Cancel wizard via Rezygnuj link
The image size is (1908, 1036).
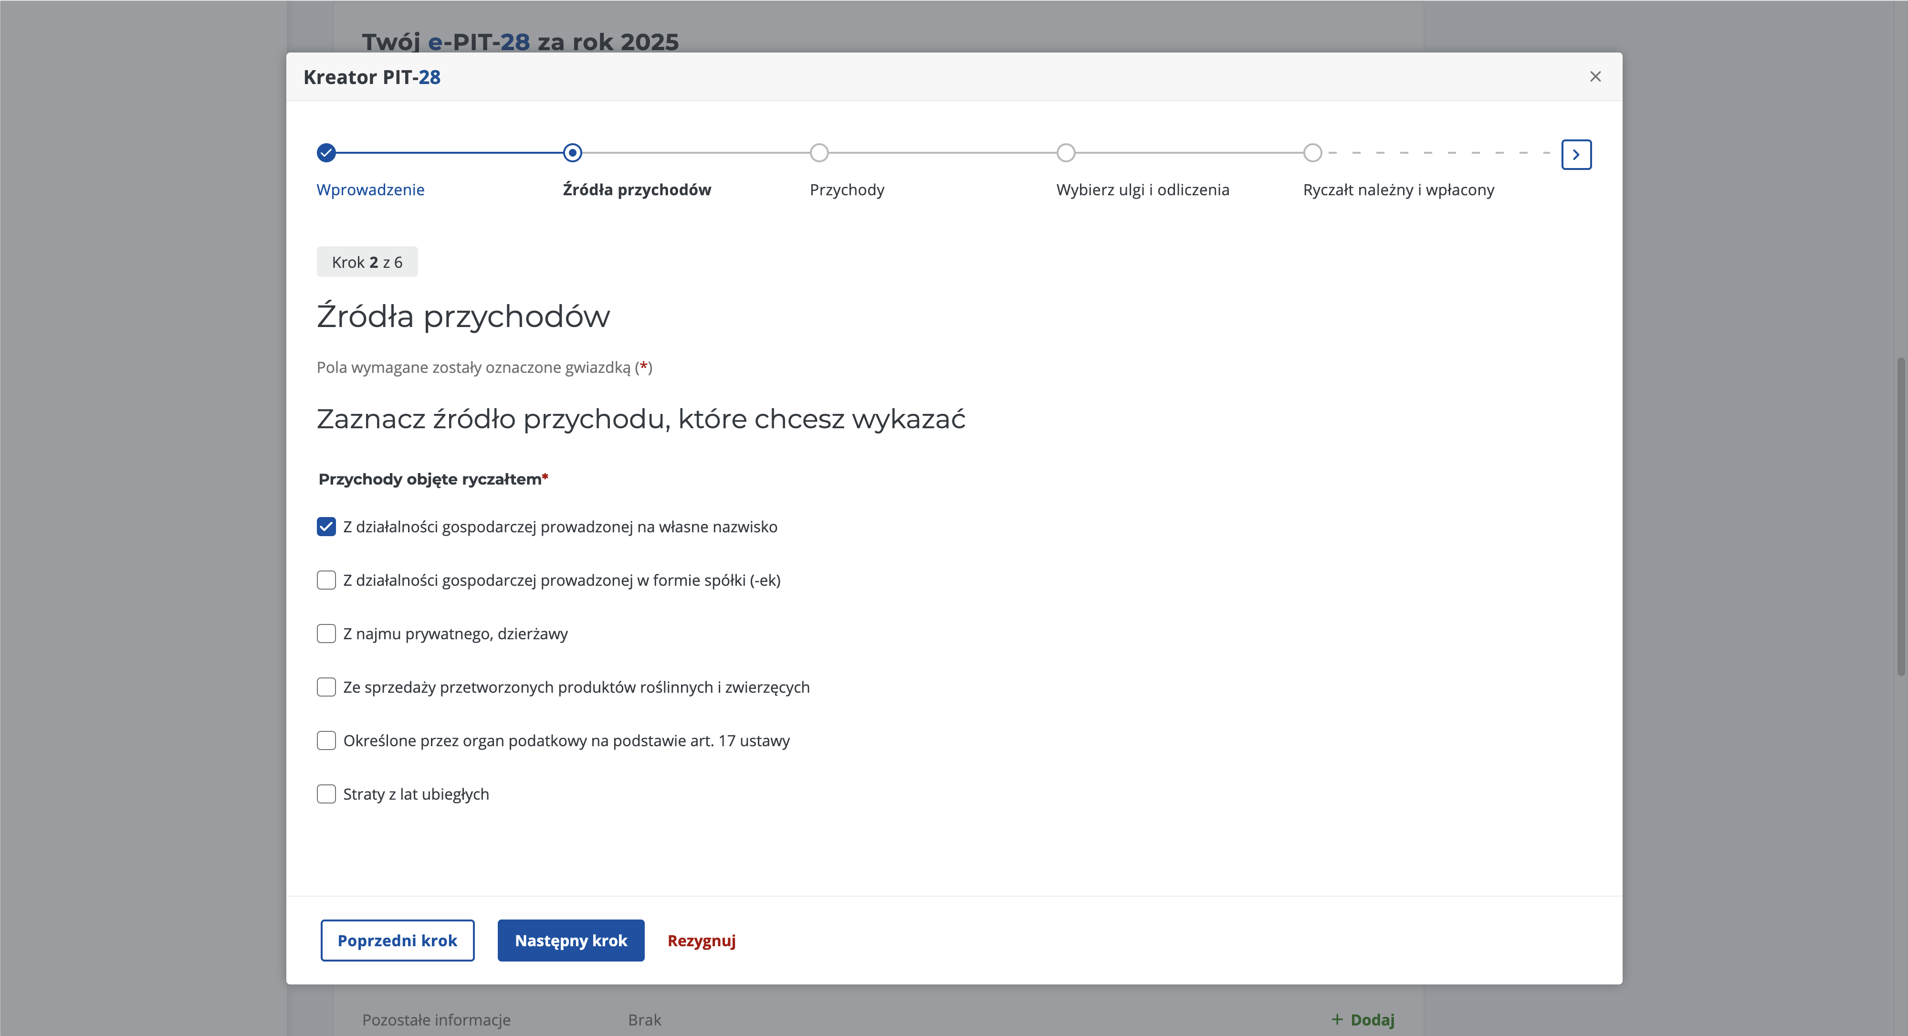point(701,941)
